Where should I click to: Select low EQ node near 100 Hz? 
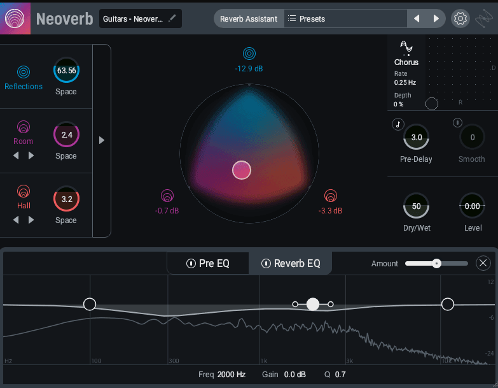(90, 304)
